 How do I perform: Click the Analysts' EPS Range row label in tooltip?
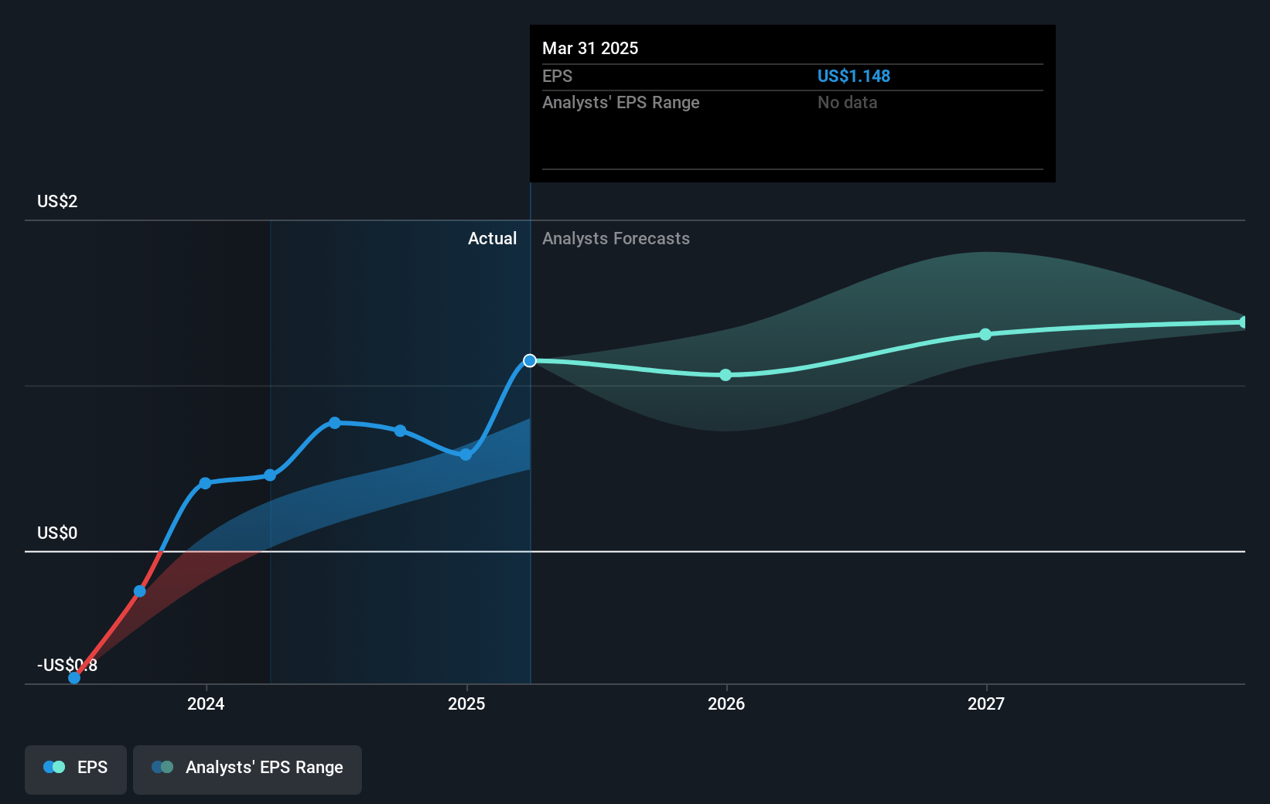(x=620, y=102)
